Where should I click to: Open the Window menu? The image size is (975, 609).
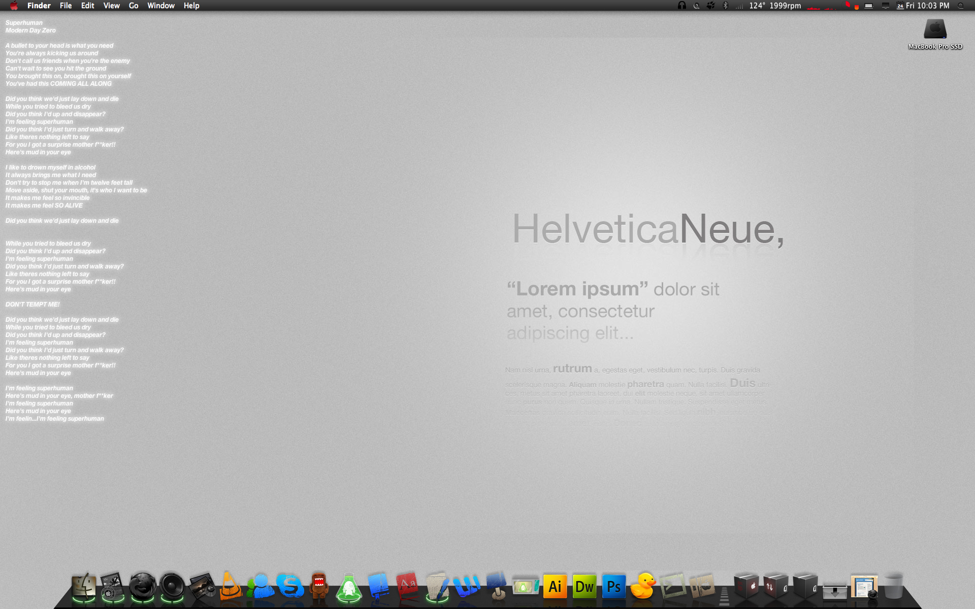pos(160,6)
